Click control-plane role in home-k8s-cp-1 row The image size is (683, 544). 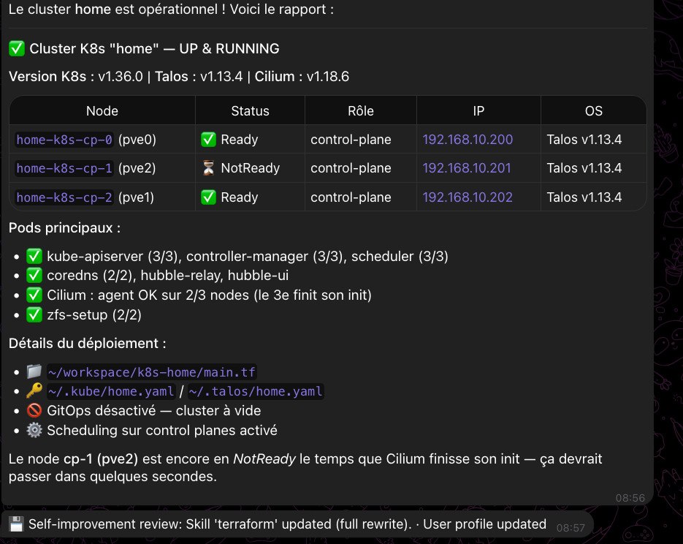(x=351, y=168)
